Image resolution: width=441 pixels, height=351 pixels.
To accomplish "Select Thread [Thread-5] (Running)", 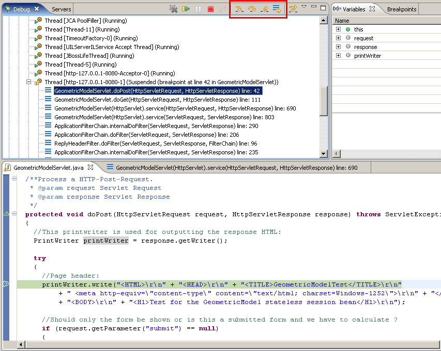I will click(81, 65).
